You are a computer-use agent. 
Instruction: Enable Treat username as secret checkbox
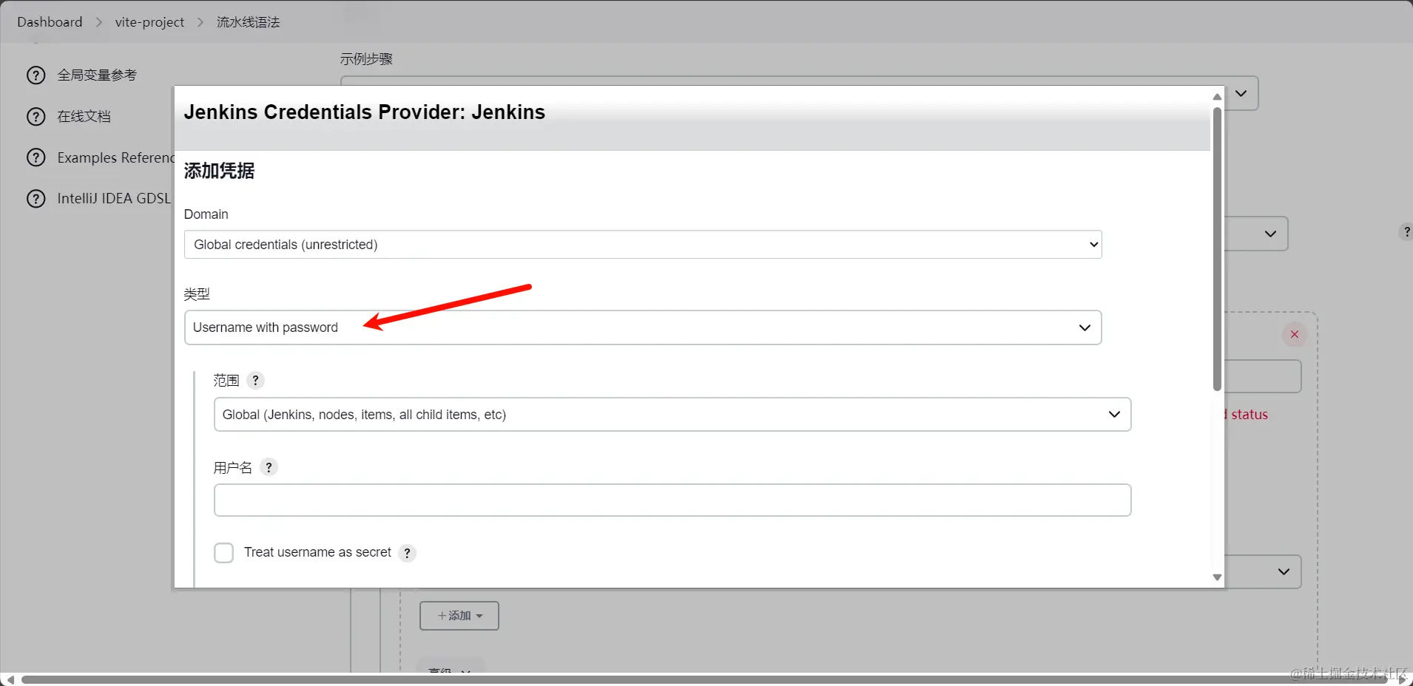[223, 553]
